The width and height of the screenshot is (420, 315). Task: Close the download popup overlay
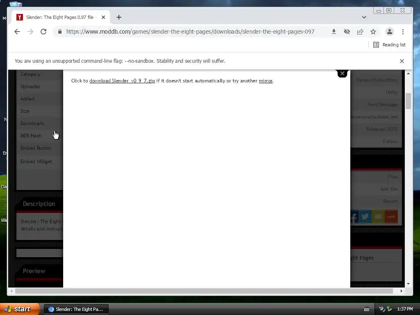342,73
